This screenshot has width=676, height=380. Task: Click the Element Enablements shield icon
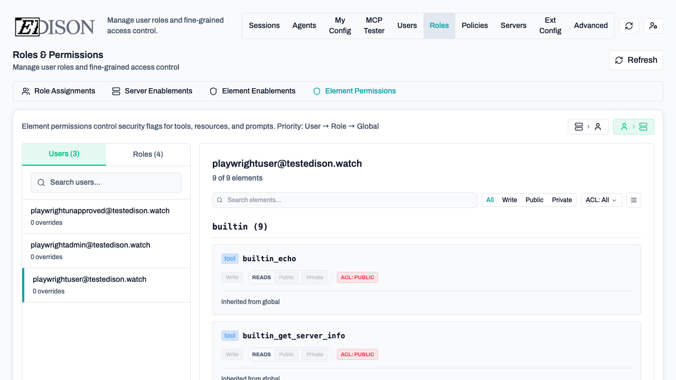point(213,91)
